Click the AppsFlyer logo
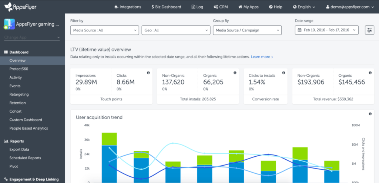 point(20,7)
